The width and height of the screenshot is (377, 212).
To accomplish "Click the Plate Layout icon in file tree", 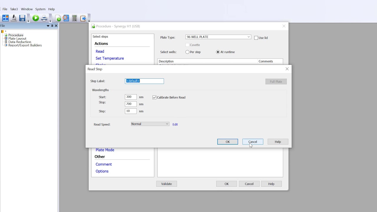I will tap(6, 39).
